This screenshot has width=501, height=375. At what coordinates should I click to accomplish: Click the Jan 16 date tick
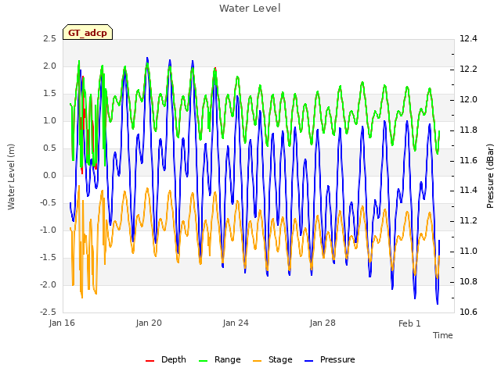pyautogui.click(x=62, y=323)
